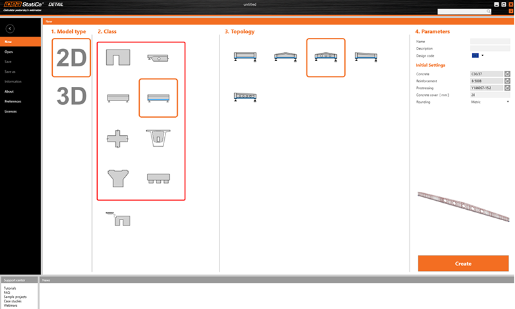515x309 pixels.
Task: Choose the wall with opening class icon
Action: click(118, 57)
